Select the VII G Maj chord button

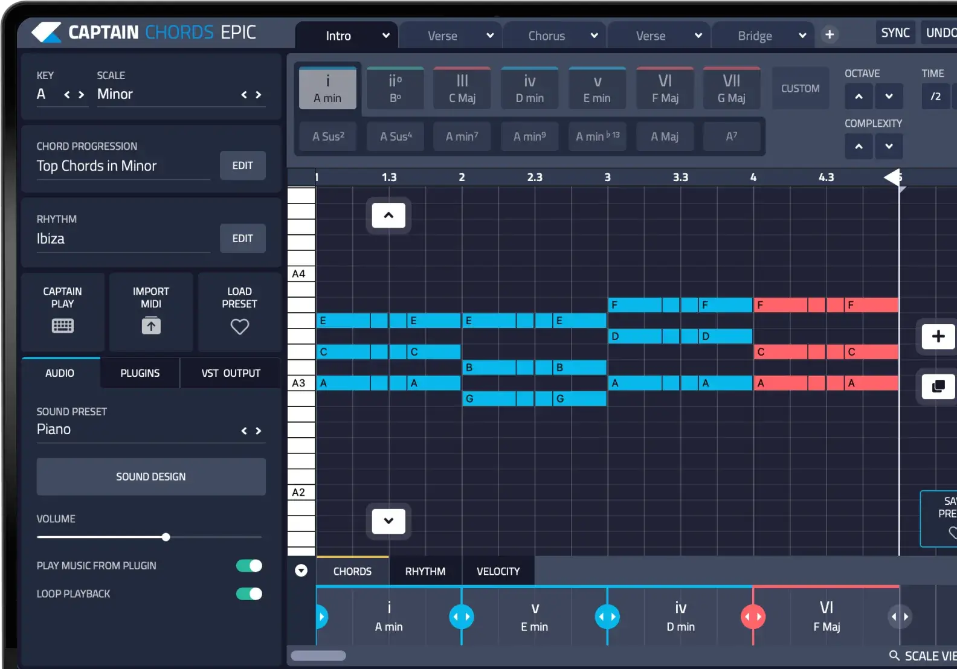(732, 88)
